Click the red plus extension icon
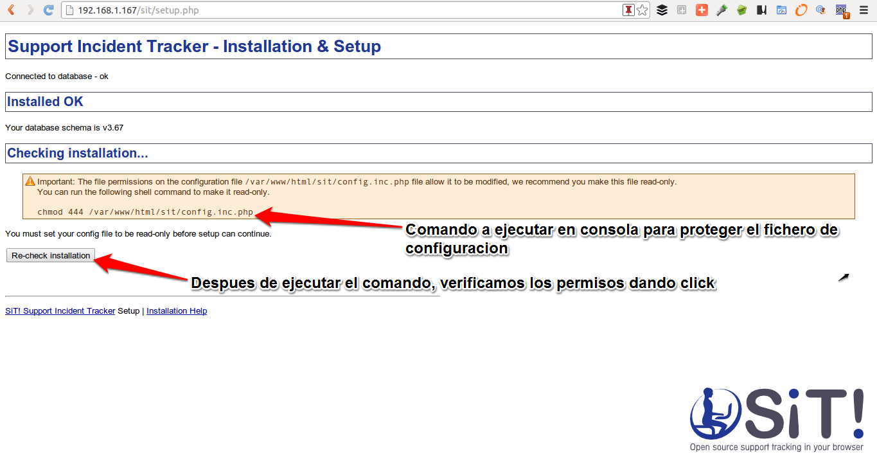This screenshot has height=459, width=877. click(x=701, y=10)
